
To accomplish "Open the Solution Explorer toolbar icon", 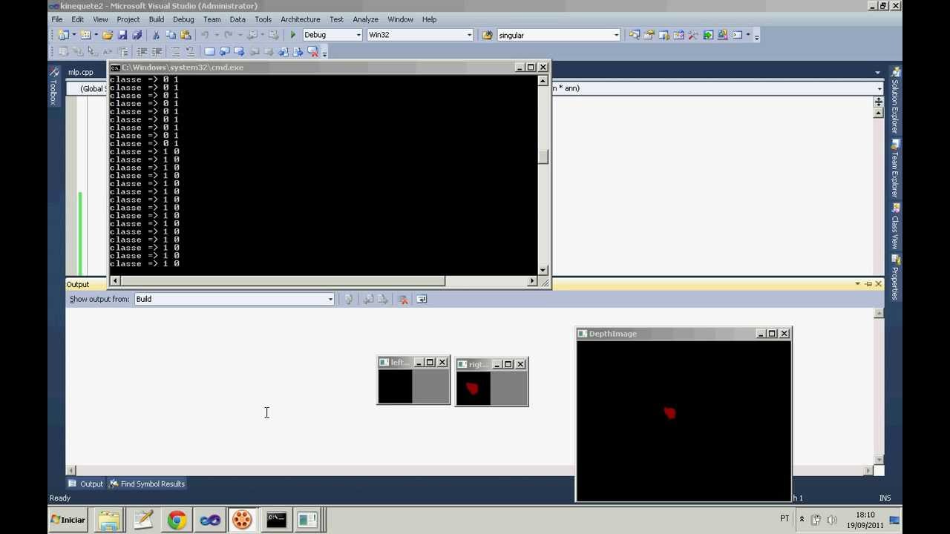I will (634, 35).
